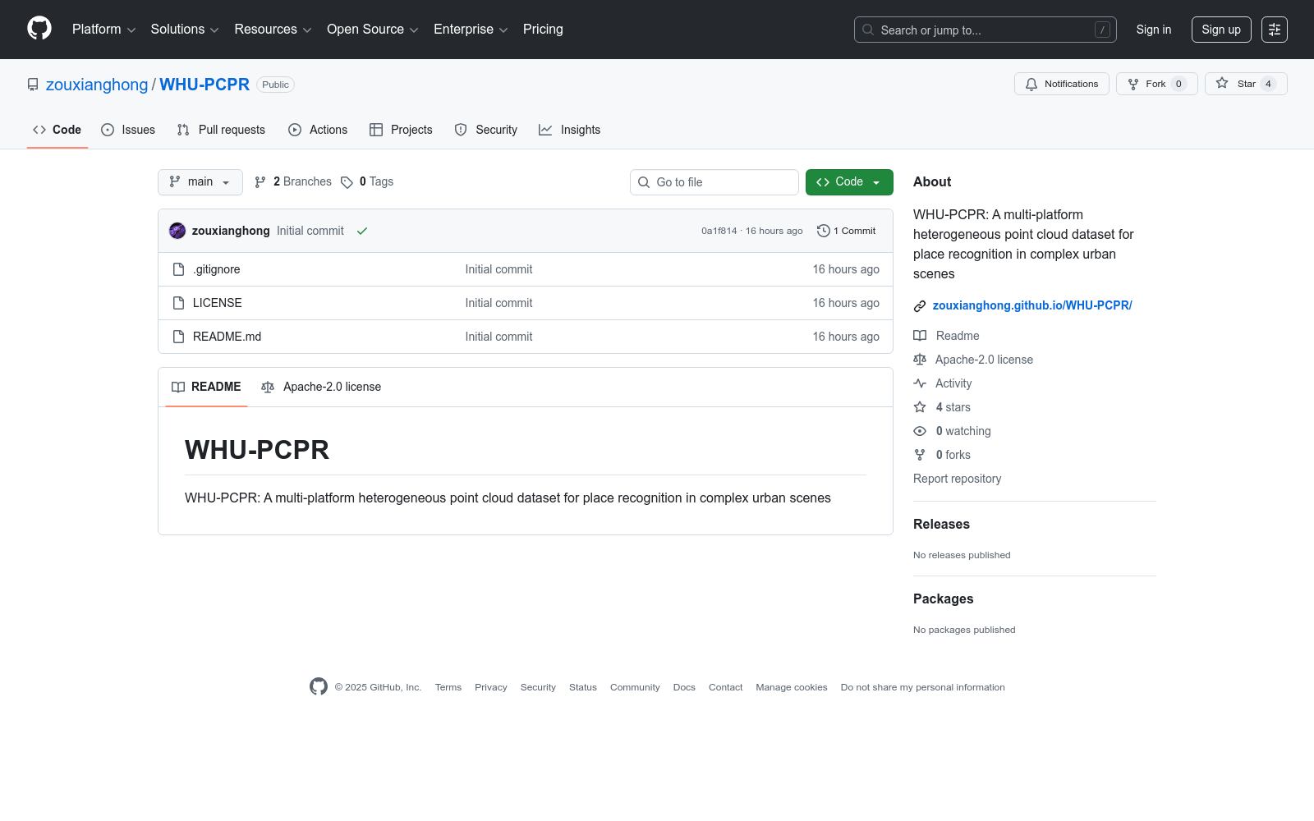Open Report repository link
Screen dimensions: 1314x821
coord(958,479)
